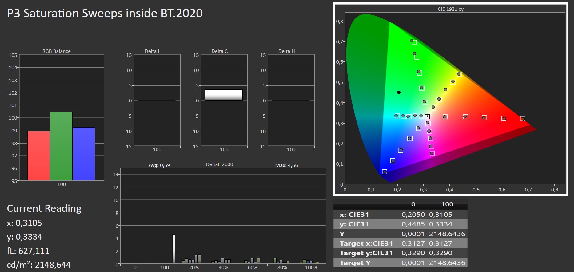Click the blue bar in RGB Balance

tap(84, 154)
